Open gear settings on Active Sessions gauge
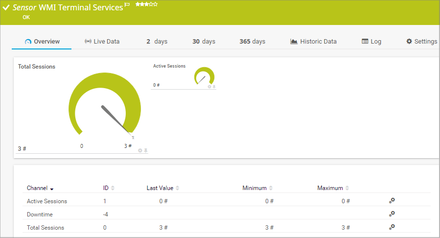Screen dimensions: 440x238 pyautogui.click(x=209, y=87)
